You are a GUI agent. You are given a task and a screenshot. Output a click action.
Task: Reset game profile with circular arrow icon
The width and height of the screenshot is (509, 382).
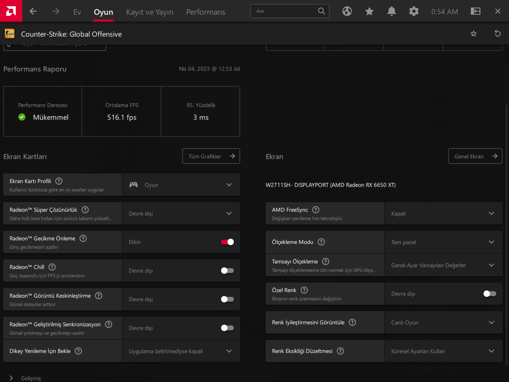coord(497,34)
